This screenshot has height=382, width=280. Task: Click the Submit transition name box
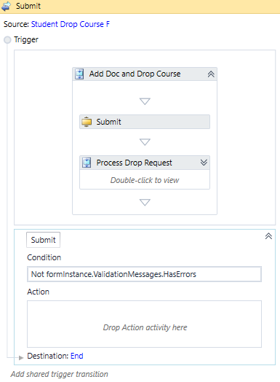coord(43,240)
